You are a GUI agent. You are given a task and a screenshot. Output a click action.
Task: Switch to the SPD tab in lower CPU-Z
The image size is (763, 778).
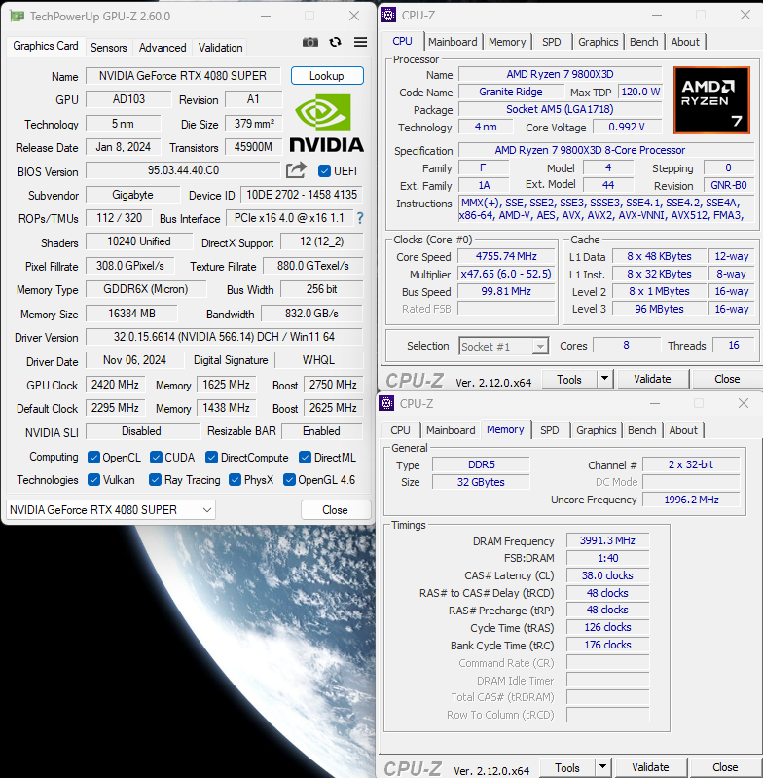pyautogui.click(x=550, y=430)
